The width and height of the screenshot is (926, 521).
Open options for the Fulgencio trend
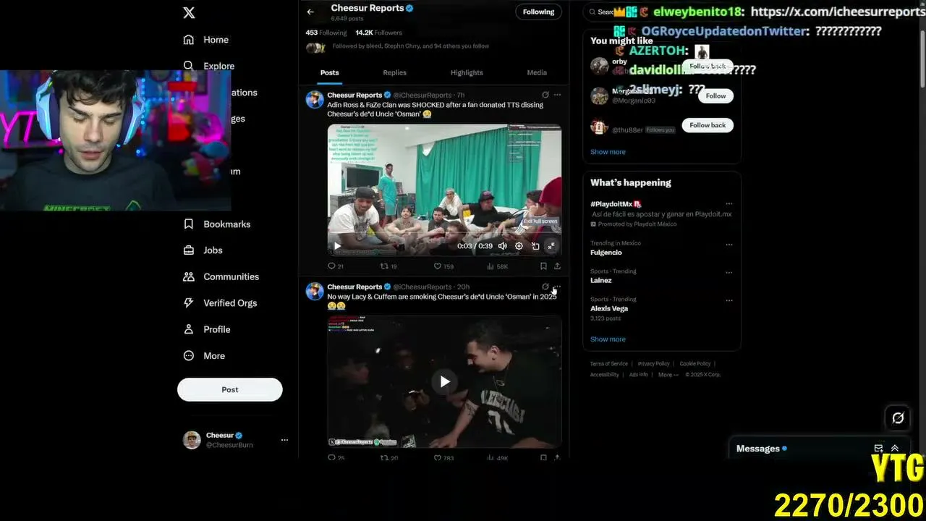pyautogui.click(x=729, y=244)
